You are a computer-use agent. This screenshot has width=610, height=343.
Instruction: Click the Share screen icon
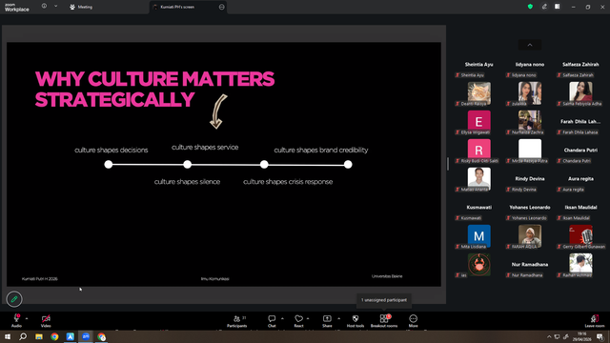[x=327, y=318]
